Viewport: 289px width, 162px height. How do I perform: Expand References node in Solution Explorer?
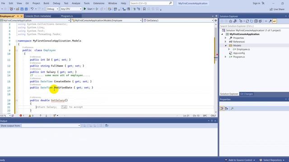(x=225, y=42)
